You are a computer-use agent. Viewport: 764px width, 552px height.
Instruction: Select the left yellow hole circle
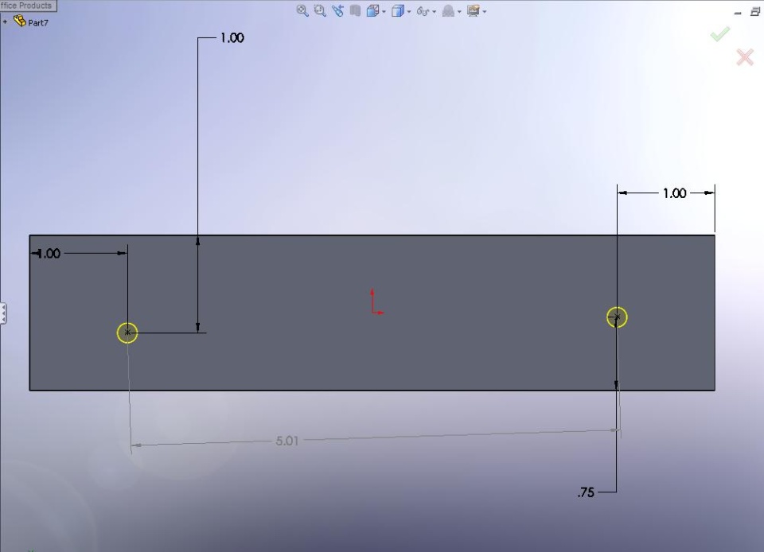tap(127, 333)
